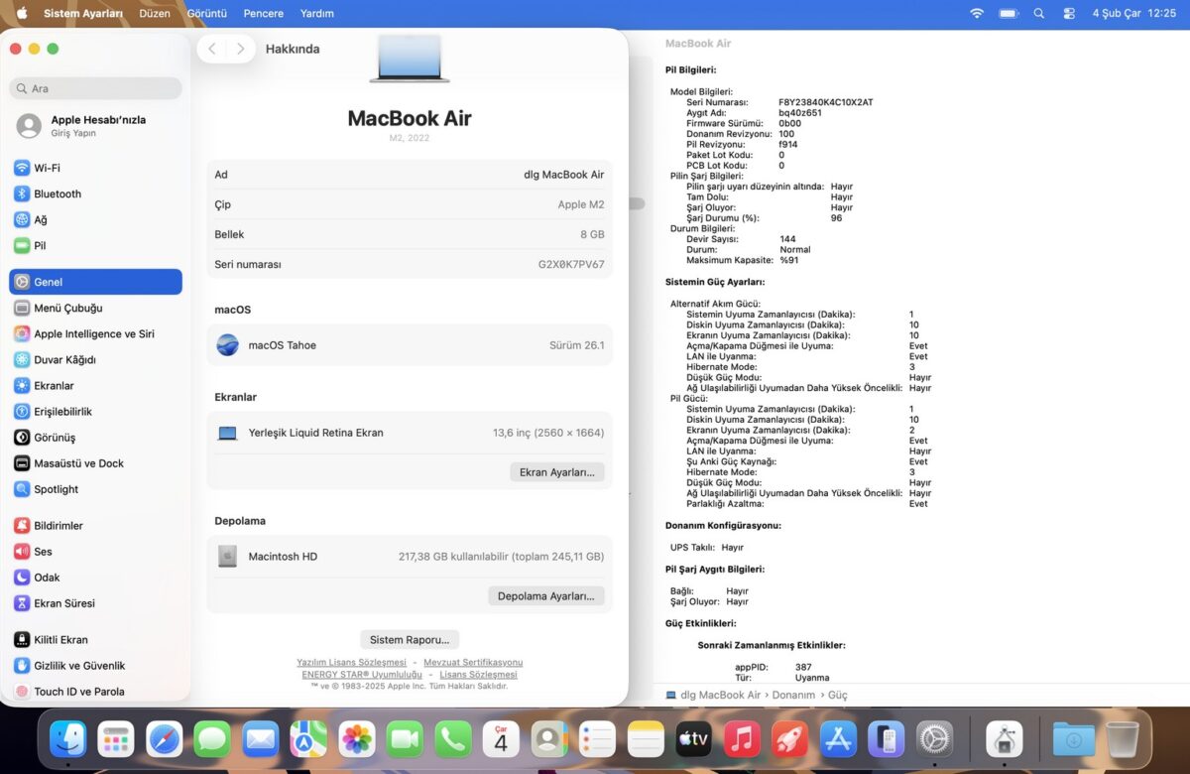Image resolution: width=1190 pixels, height=774 pixels.
Task: Click the Ara search field
Action: (95, 88)
